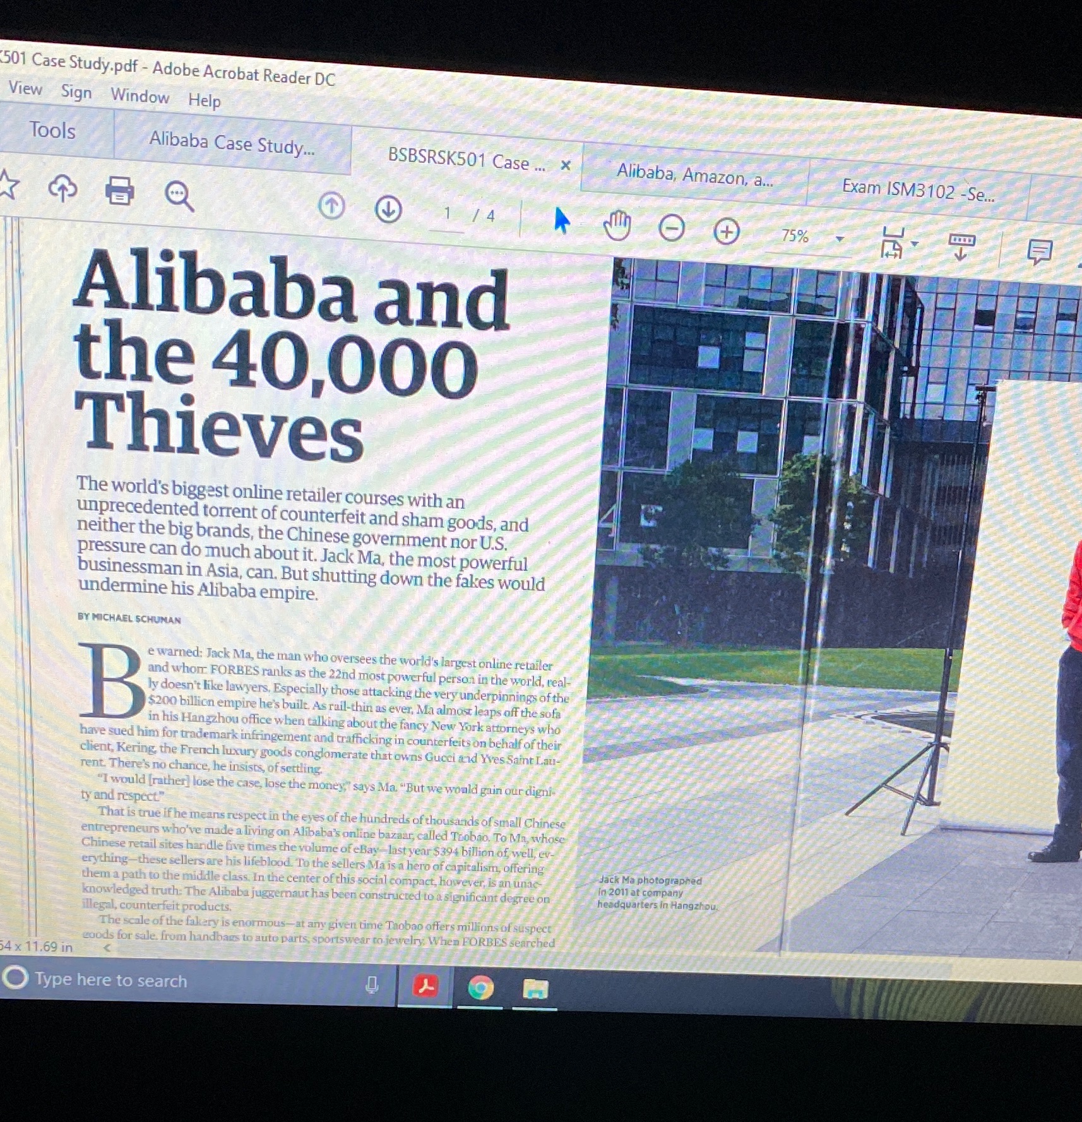Click the headline 'Alibaba and the 40,000 Thieves'
Image resolution: width=1082 pixels, height=1122 pixels.
290,357
